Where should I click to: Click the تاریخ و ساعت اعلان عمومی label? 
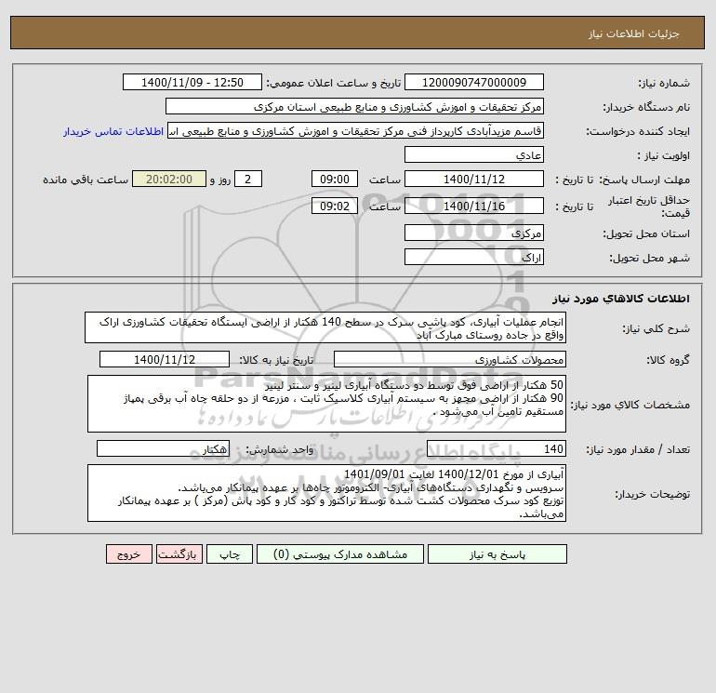[333, 83]
